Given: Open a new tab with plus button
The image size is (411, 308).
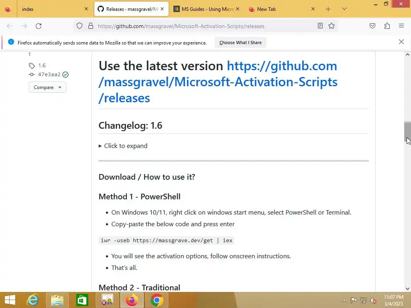Looking at the screenshot, I should click(328, 9).
